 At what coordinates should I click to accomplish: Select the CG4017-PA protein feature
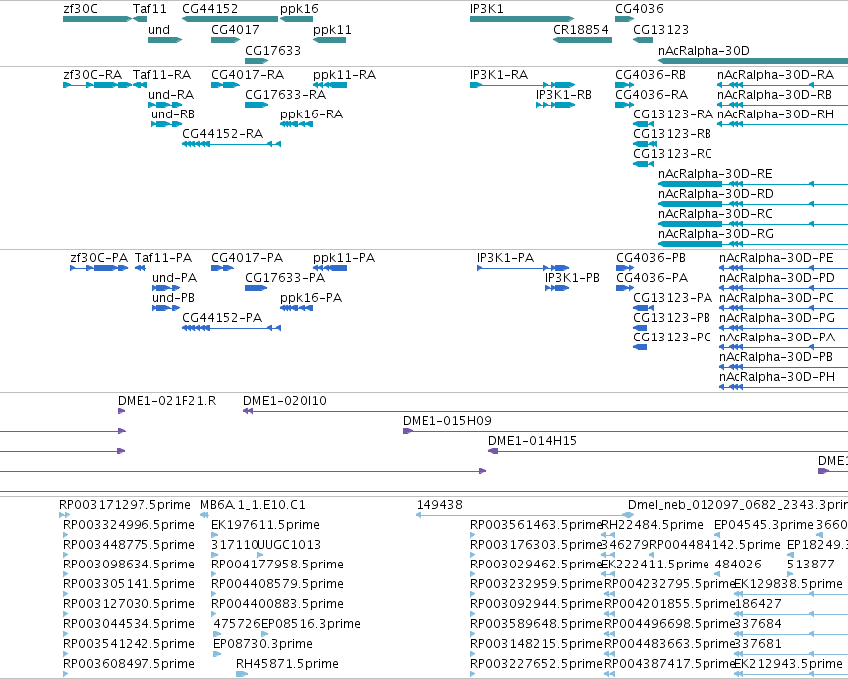(x=222, y=268)
